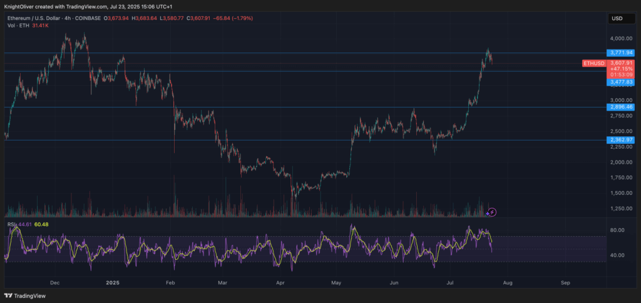641x303 pixels.
Task: Click the 3,771.94 horizontal line price label
Action: coord(620,53)
